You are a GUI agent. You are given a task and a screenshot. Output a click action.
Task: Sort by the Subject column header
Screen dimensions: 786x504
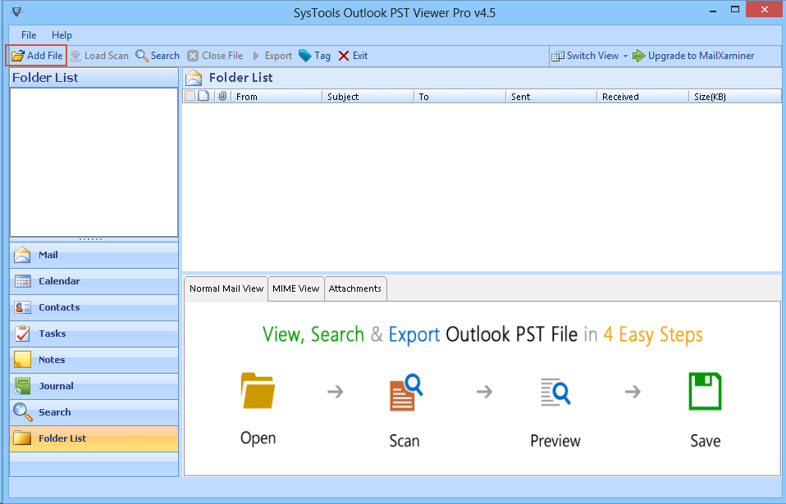tap(368, 97)
